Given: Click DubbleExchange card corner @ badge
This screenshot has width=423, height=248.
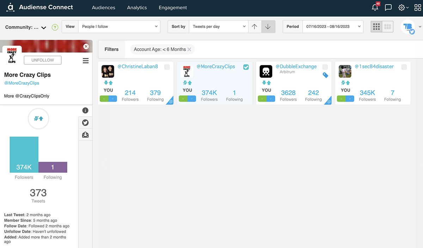Looking at the screenshot, I should click(328, 102).
